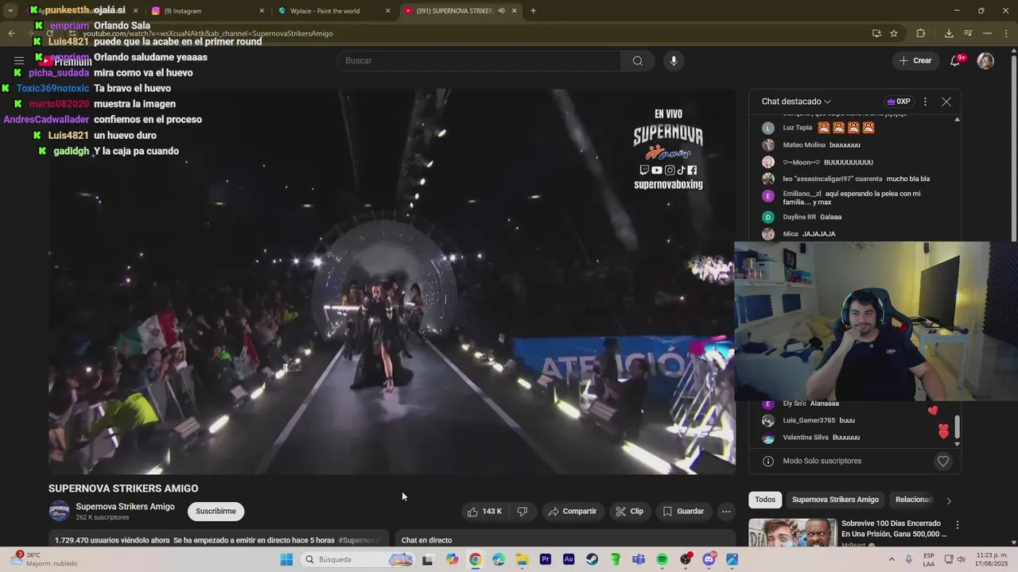Send a heart reaction in chat

pyautogui.click(x=943, y=461)
